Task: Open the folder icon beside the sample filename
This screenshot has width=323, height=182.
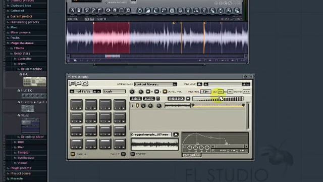Action: point(176,134)
